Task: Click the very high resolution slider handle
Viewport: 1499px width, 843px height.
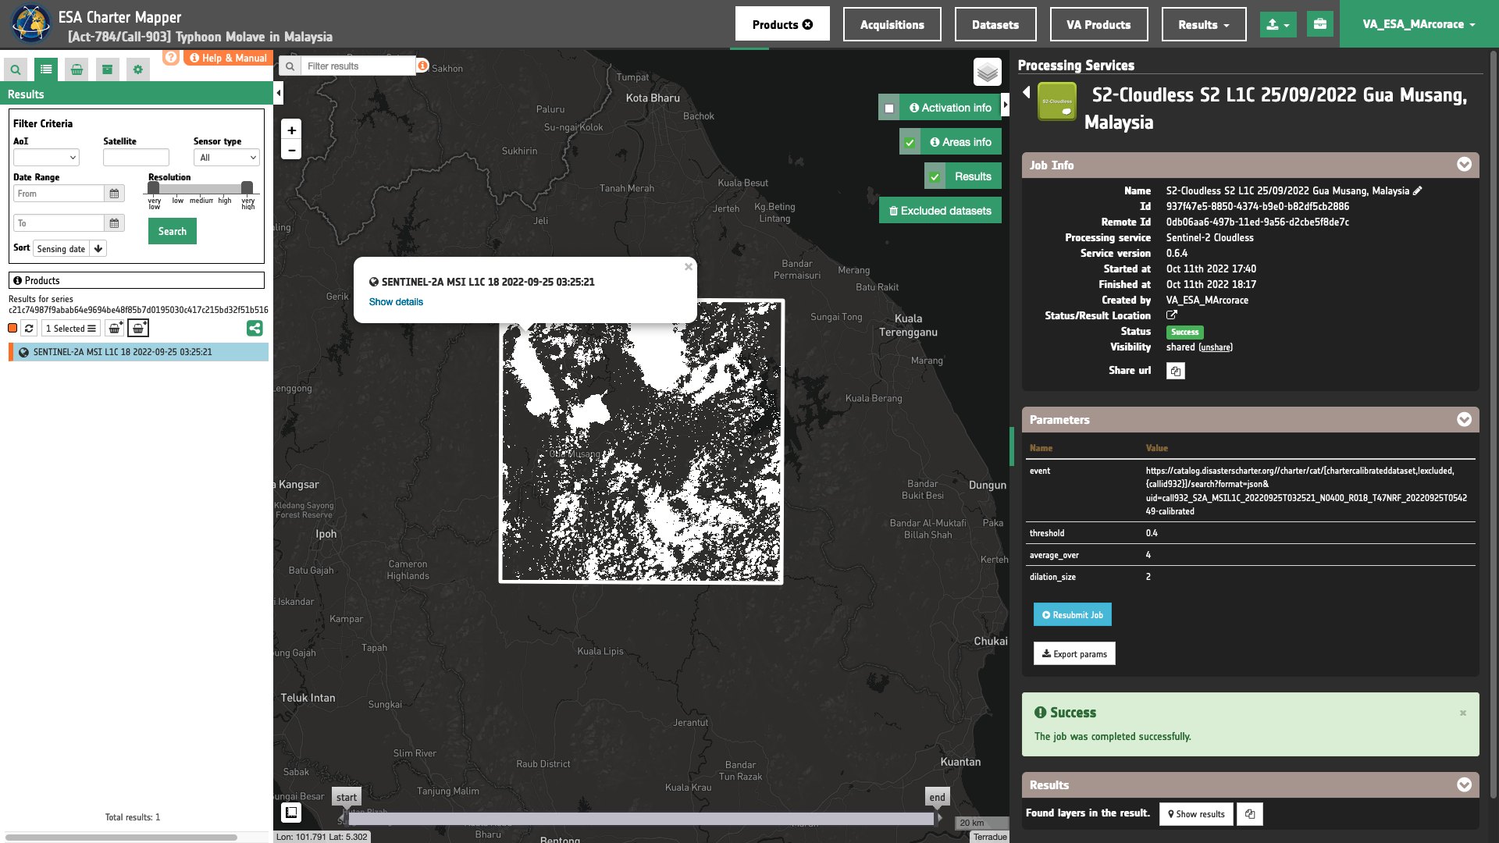Action: pyautogui.click(x=247, y=187)
